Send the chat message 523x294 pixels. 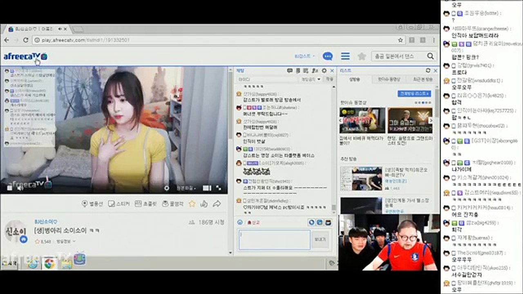321,240
